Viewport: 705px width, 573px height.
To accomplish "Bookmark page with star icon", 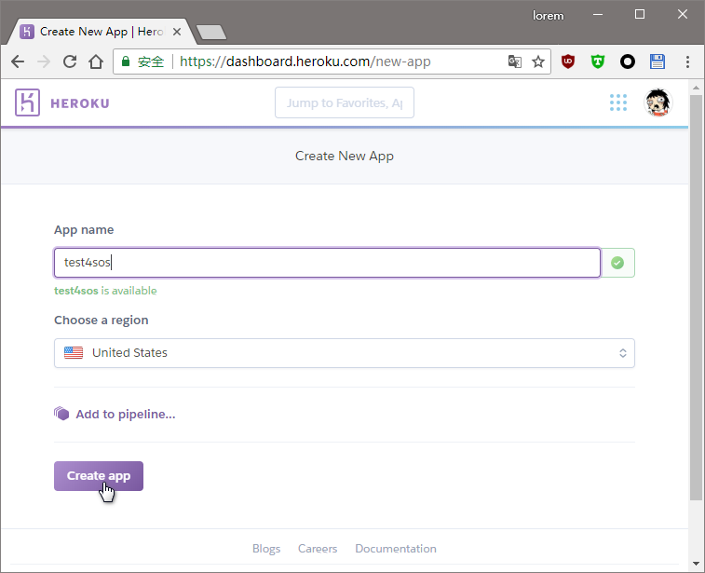I will [x=538, y=61].
